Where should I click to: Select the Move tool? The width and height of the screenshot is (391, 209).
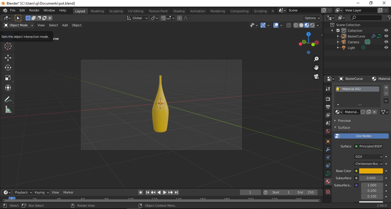coord(8,58)
